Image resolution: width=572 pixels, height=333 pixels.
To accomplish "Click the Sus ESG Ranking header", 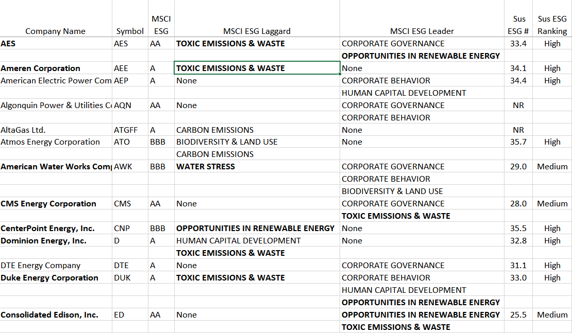I will (x=551, y=25).
